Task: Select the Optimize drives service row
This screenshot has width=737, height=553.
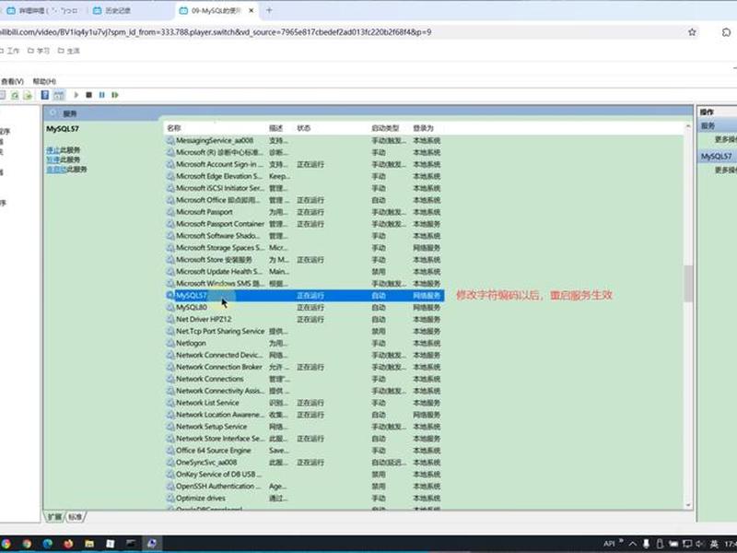Action: point(305,498)
